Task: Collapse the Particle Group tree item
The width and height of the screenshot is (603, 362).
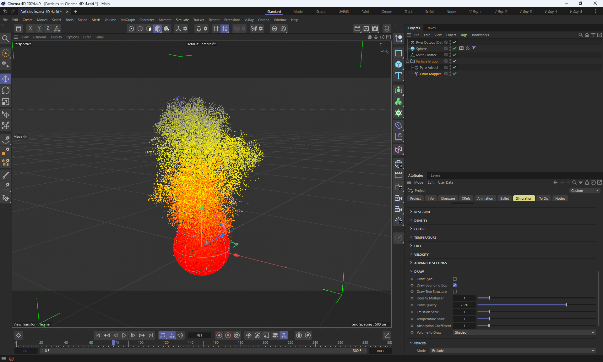Action: pos(408,61)
